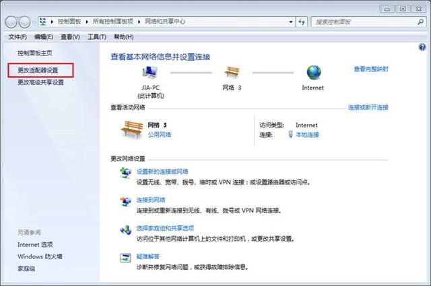Open 更改适配器设置
Viewport: 431px width, 286px height.
(x=38, y=70)
